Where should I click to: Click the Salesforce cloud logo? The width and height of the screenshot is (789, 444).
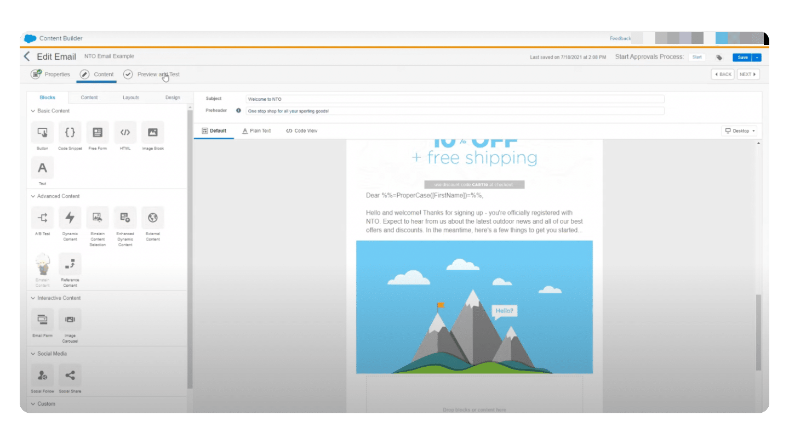[x=30, y=38]
